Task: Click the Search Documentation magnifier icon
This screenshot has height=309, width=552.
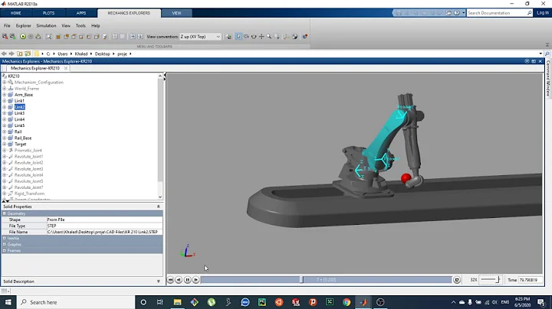Action: click(x=530, y=13)
